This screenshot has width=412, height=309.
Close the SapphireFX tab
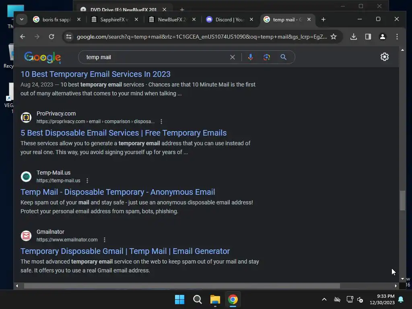pyautogui.click(x=136, y=19)
